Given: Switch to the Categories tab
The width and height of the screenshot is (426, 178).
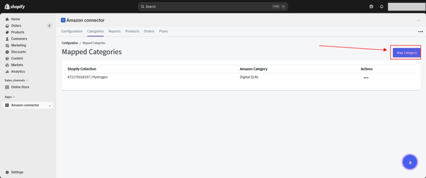Looking at the screenshot, I should [x=95, y=31].
